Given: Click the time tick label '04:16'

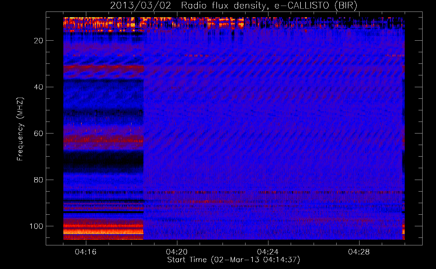Looking at the screenshot, I should coord(86,252).
